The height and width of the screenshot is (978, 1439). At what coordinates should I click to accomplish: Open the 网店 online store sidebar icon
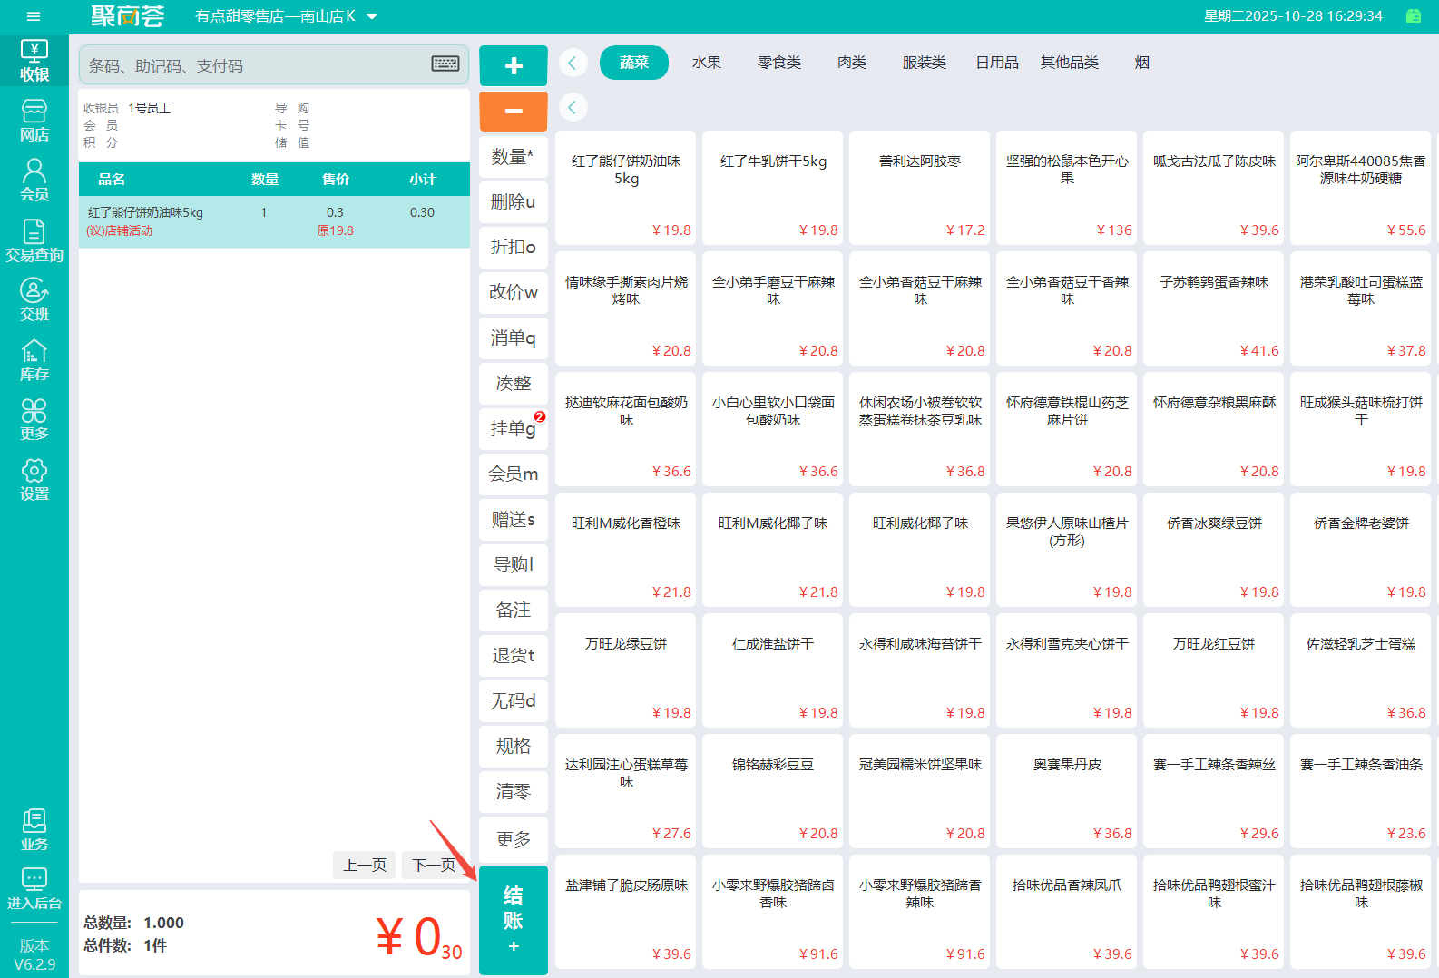[34, 122]
